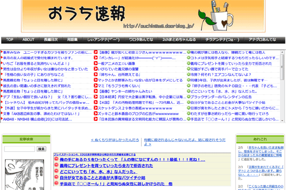This screenshot has height=190, width=286.
Task: Open the ABOUT navigation menu item
Action: click(28, 40)
